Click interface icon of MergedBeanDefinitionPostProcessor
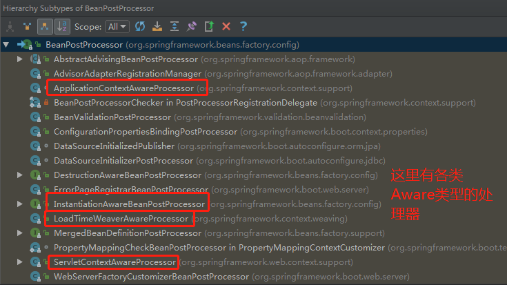The width and height of the screenshot is (507, 285). [35, 233]
